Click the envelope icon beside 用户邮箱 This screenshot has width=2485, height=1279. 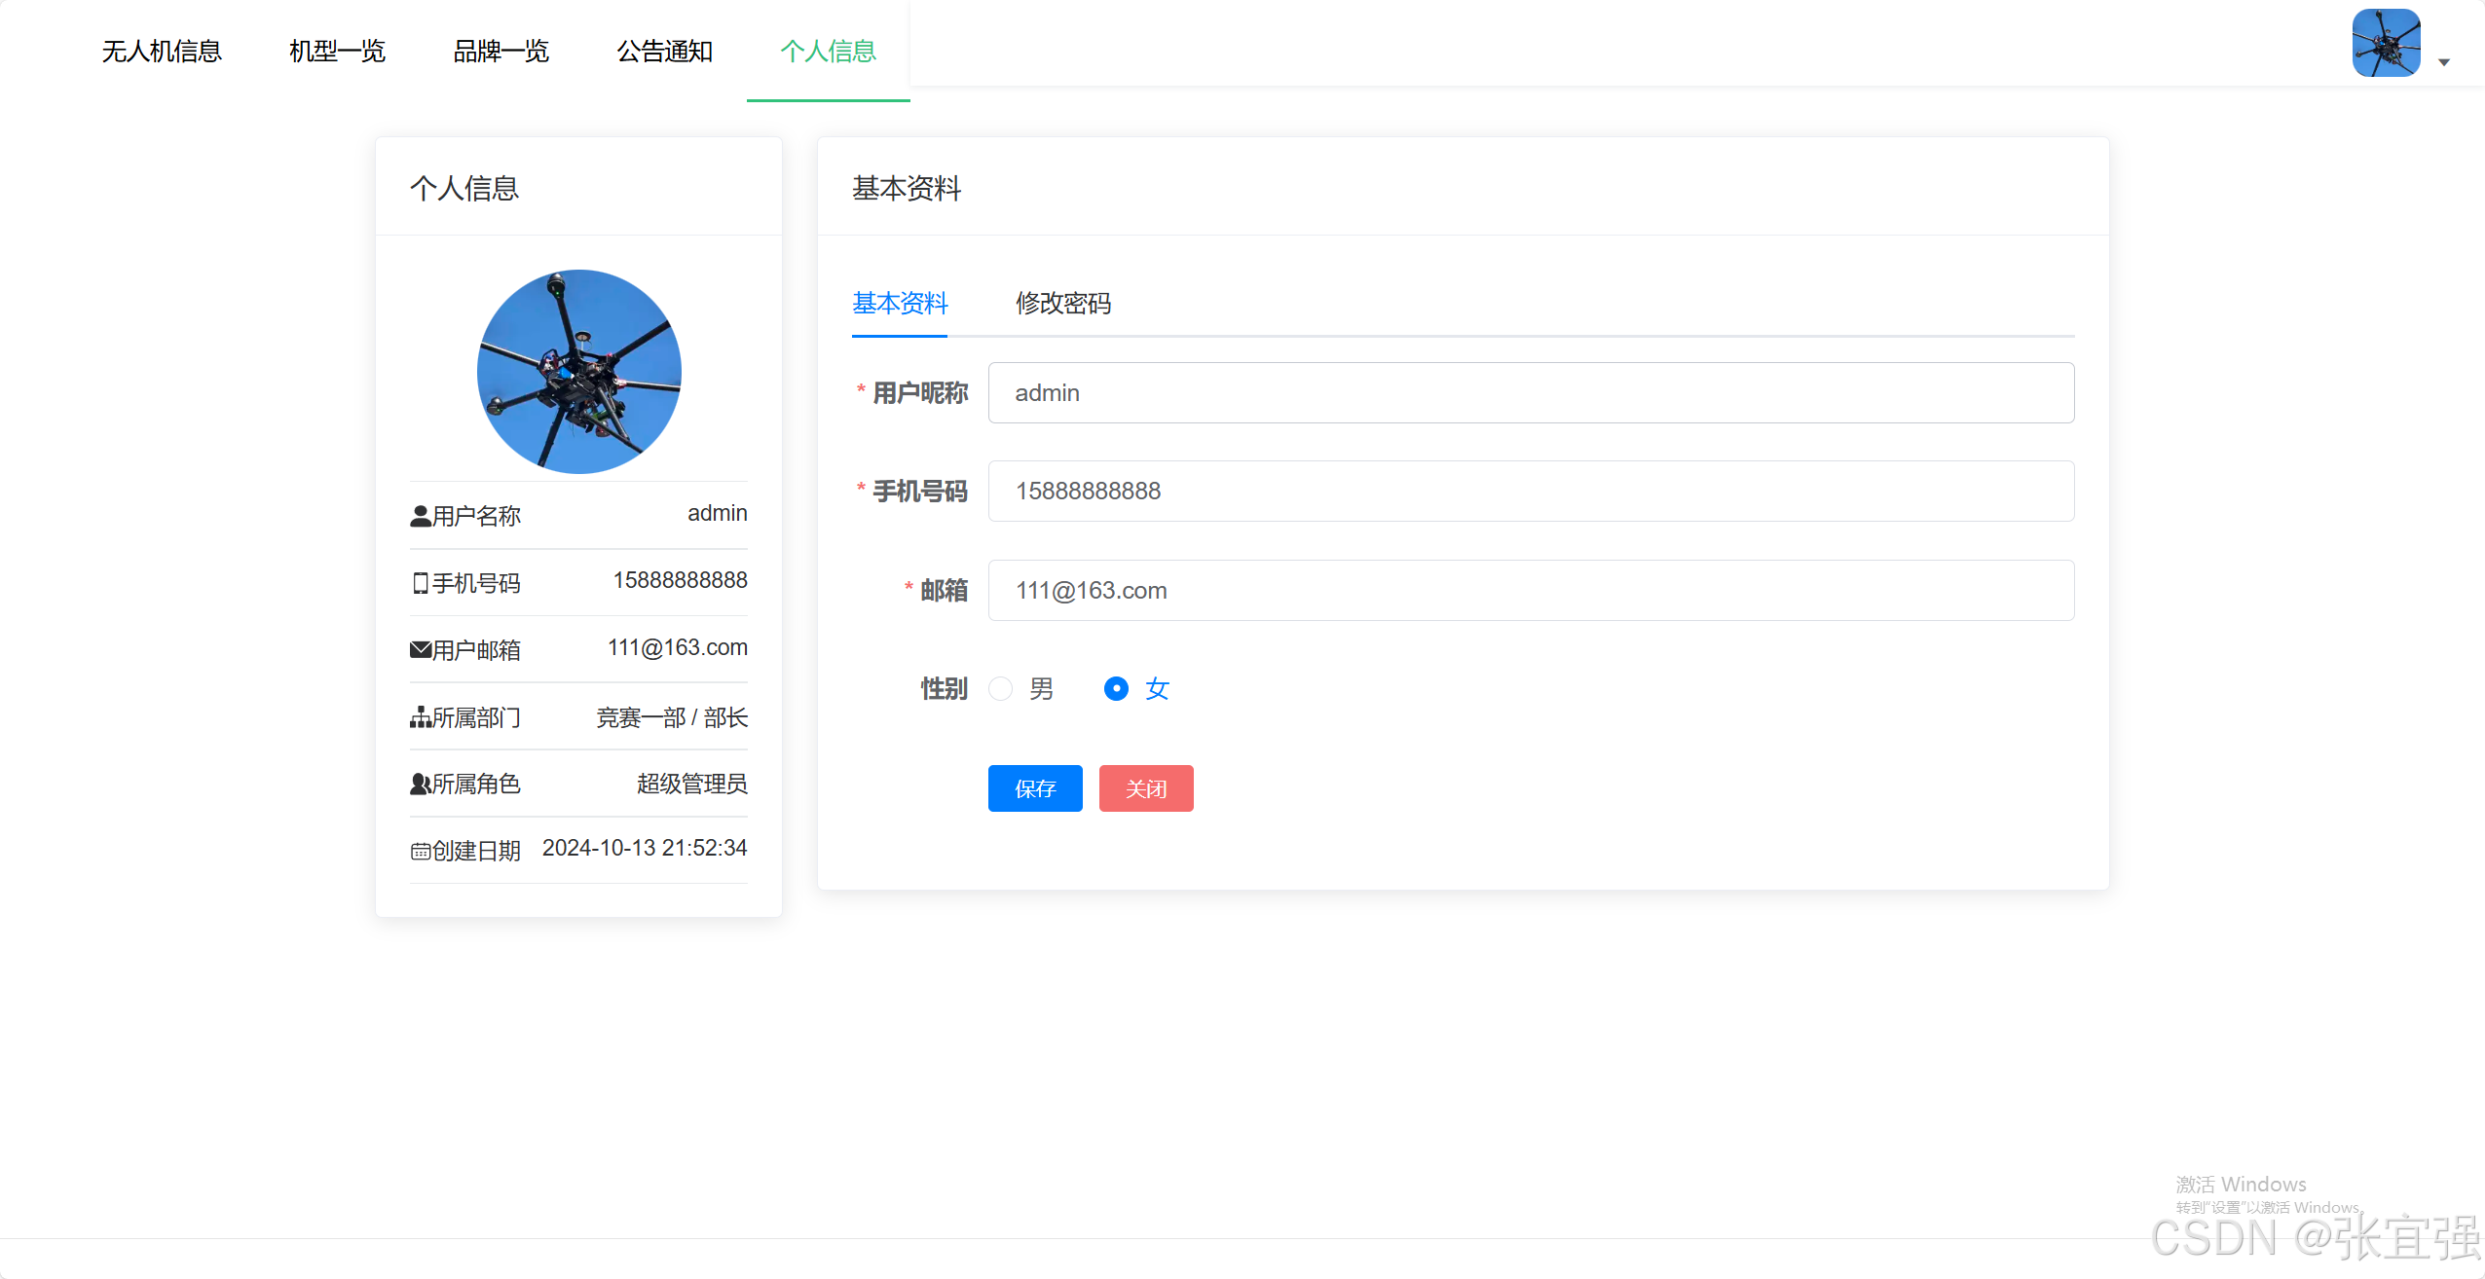[419, 648]
